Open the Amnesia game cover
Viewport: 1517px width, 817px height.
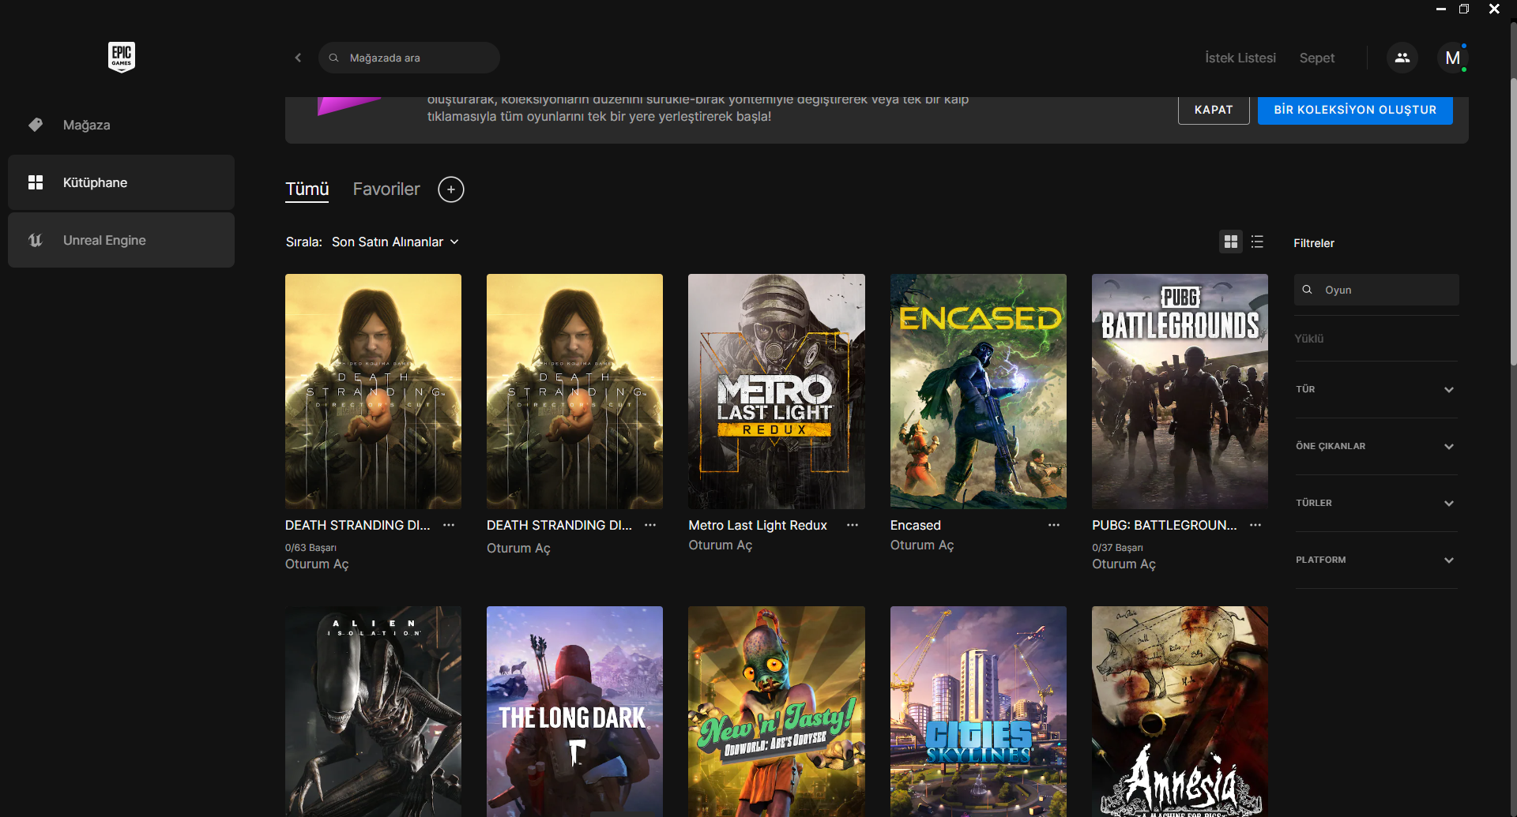(1180, 711)
